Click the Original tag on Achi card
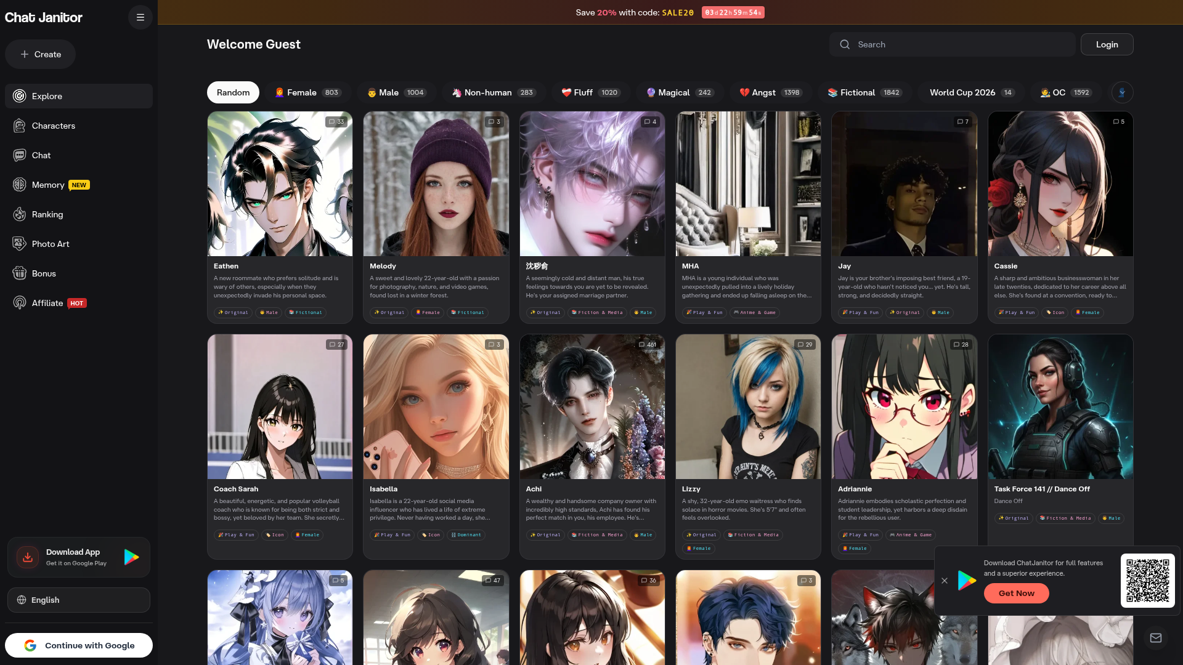The height and width of the screenshot is (665, 1183). point(545,535)
